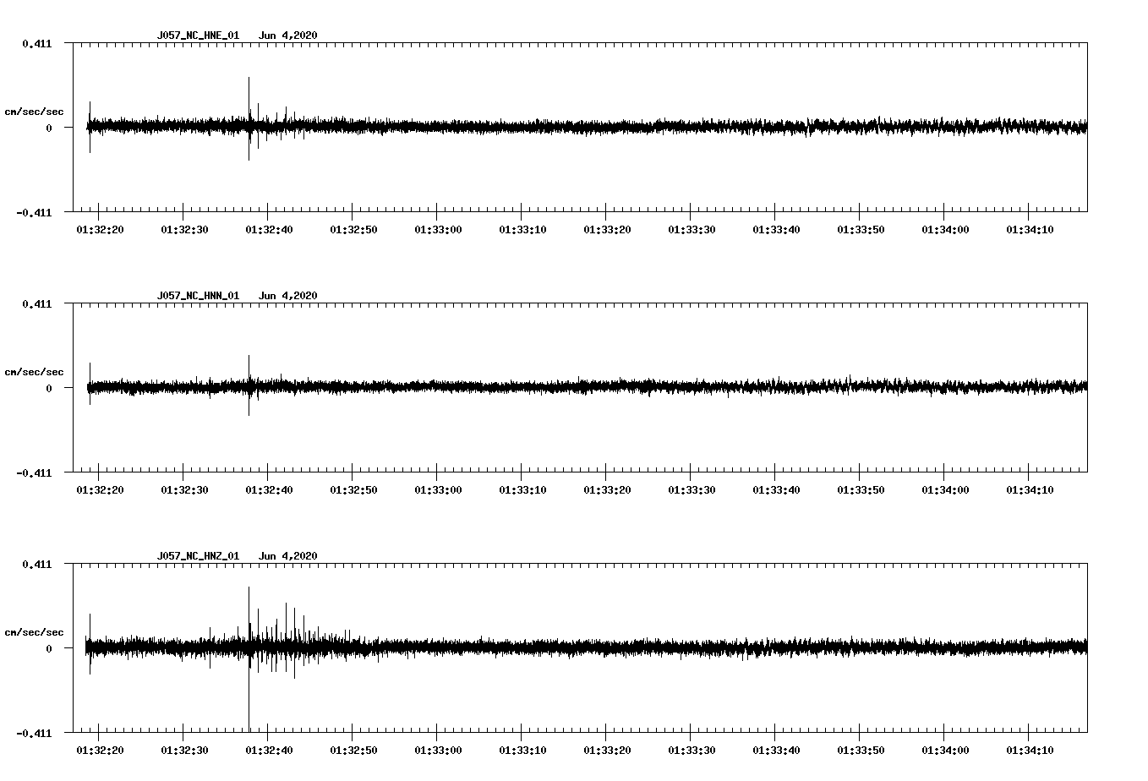Click the cm/sec/sec unit label on HNE plot

pyautogui.click(x=34, y=112)
